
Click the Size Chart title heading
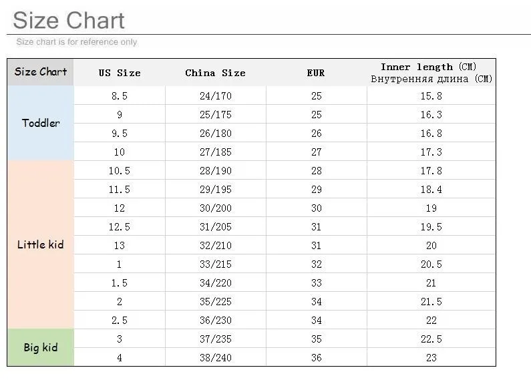pos(69,20)
